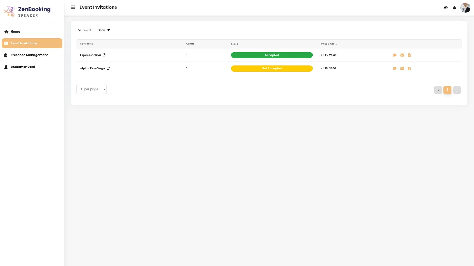Image resolution: width=474 pixels, height=266 pixels.
Task: Sort by Invited On column
Action: tap(329, 44)
